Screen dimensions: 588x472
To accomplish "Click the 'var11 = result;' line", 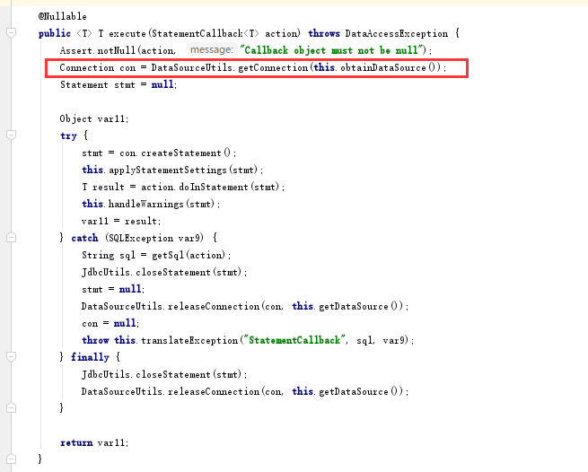I will [121, 221].
